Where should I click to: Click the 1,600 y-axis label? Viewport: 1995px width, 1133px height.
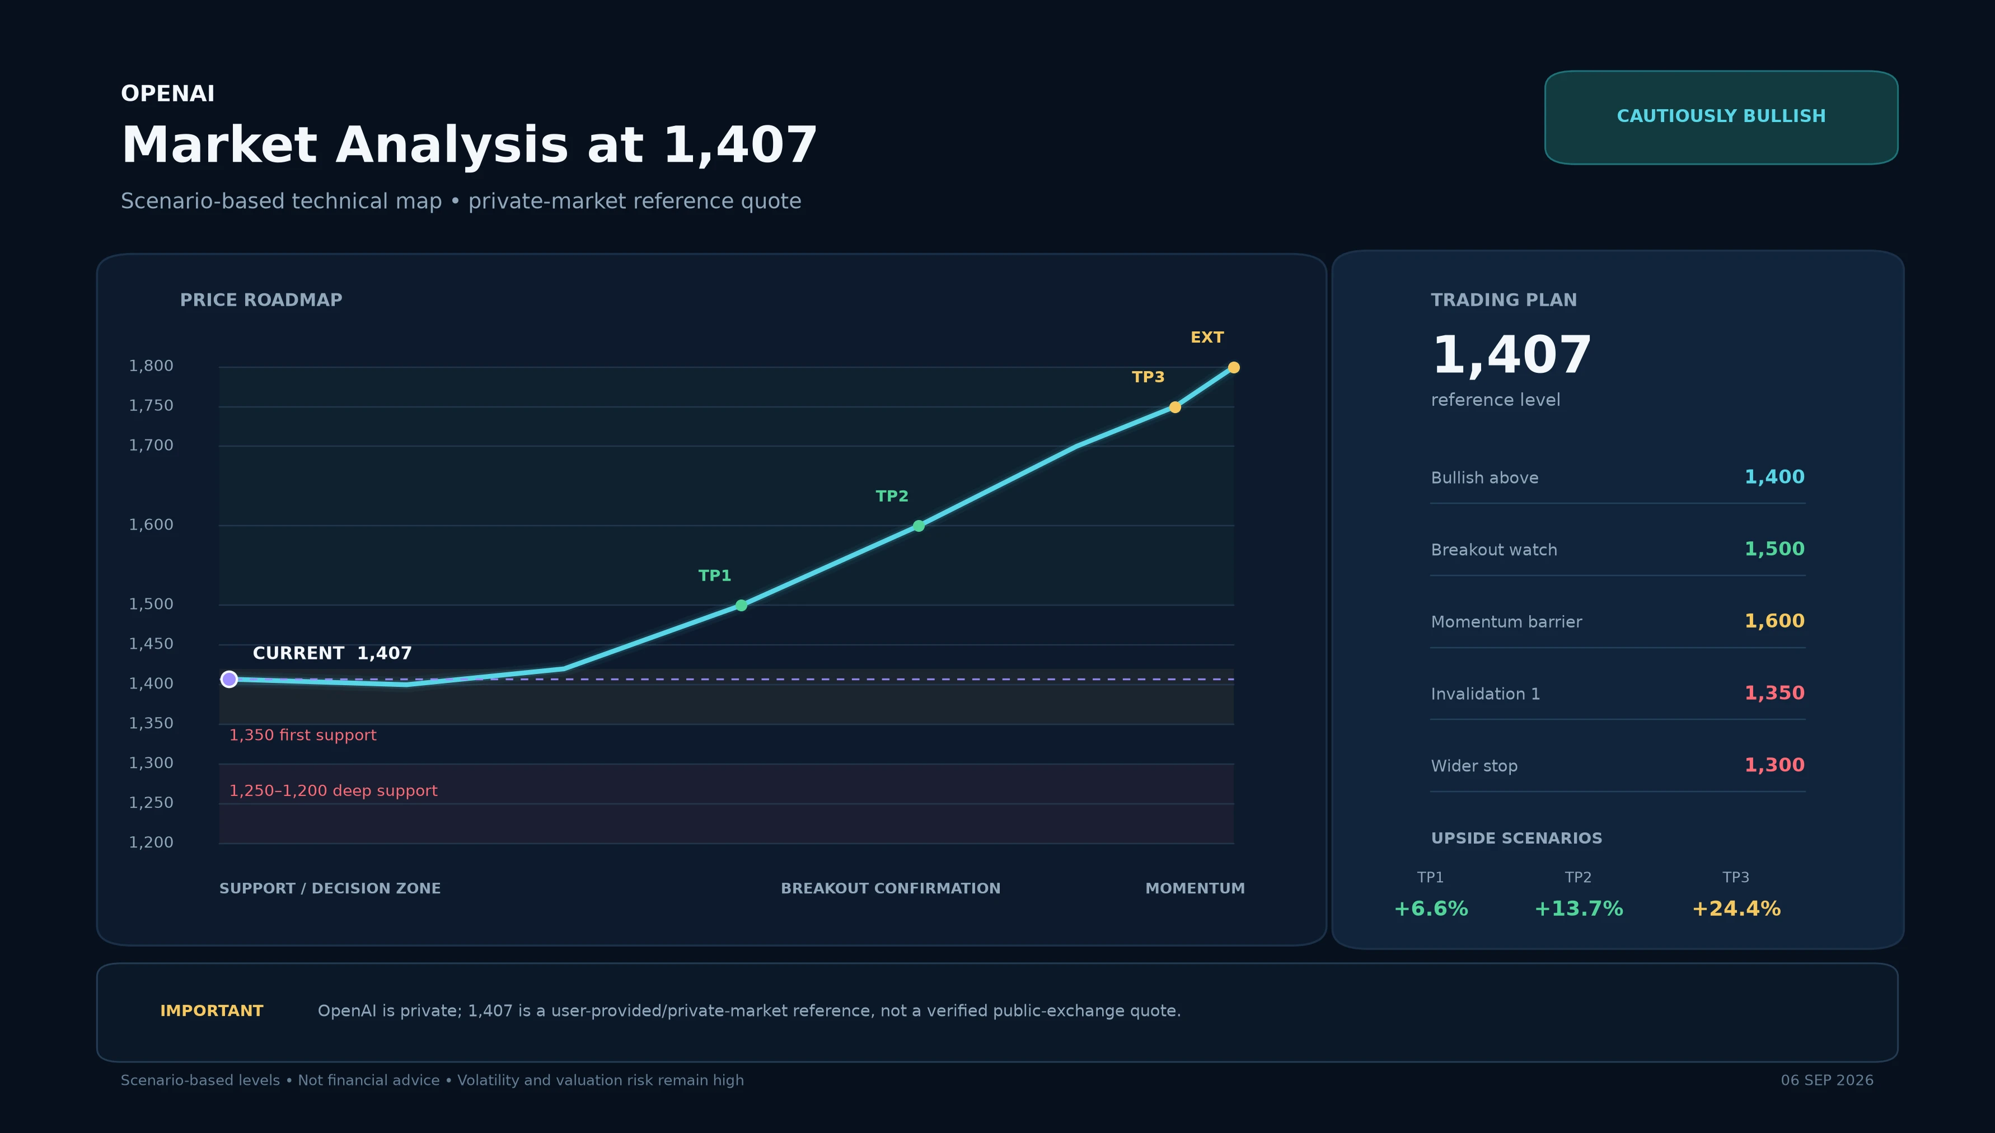151,525
